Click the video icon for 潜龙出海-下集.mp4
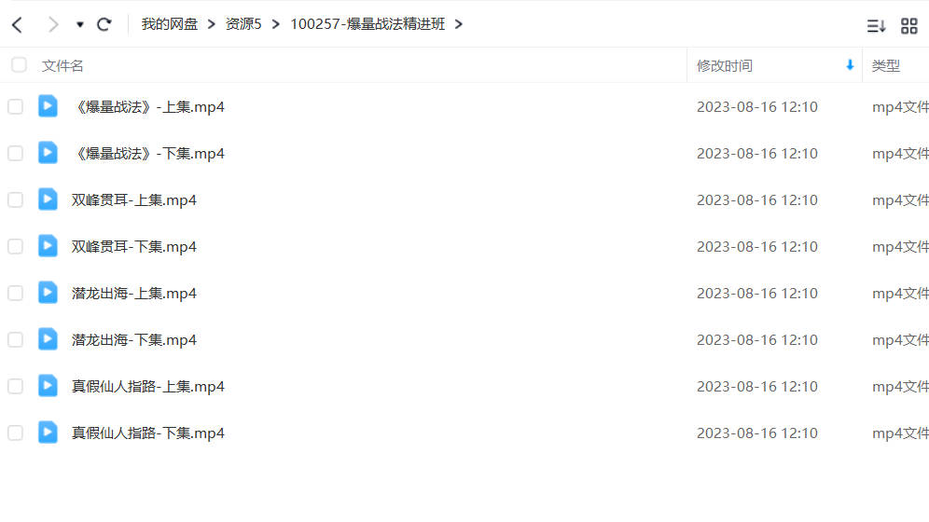 click(48, 339)
